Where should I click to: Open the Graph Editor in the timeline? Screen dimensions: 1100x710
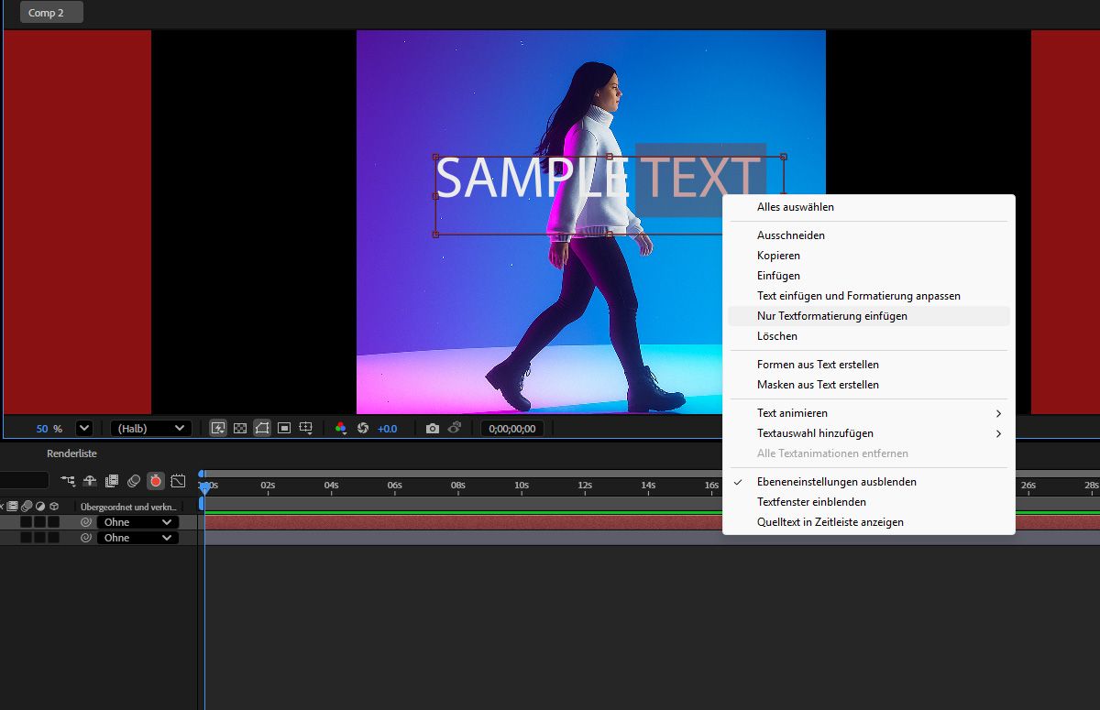178,480
